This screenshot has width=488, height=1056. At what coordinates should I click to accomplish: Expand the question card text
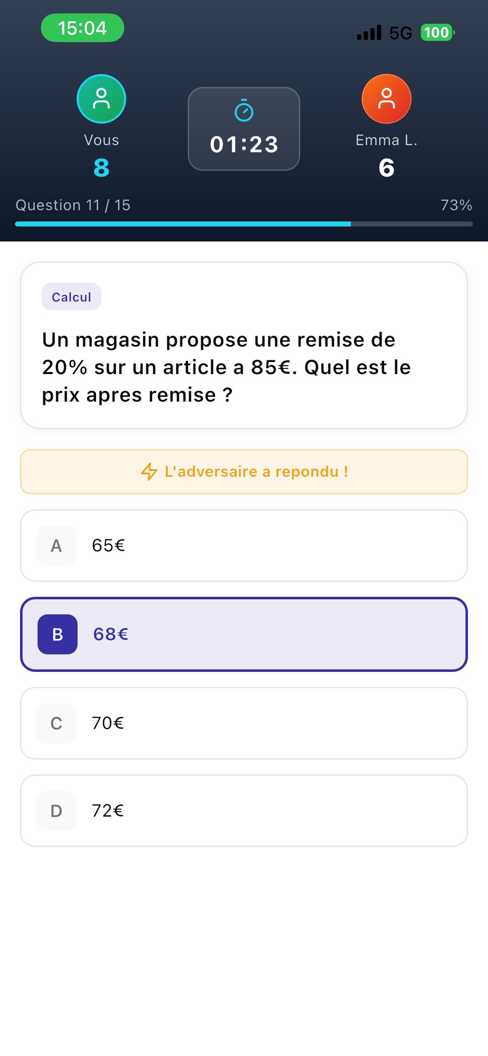point(244,366)
